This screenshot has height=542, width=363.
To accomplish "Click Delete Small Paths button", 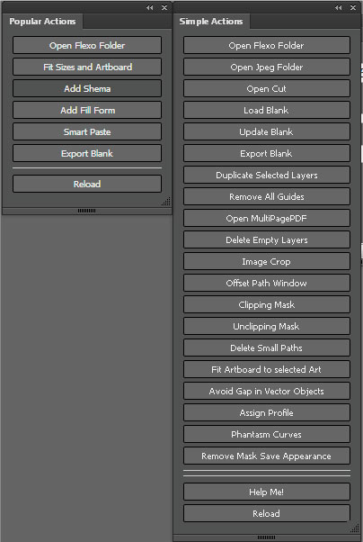I will pyautogui.click(x=267, y=348).
